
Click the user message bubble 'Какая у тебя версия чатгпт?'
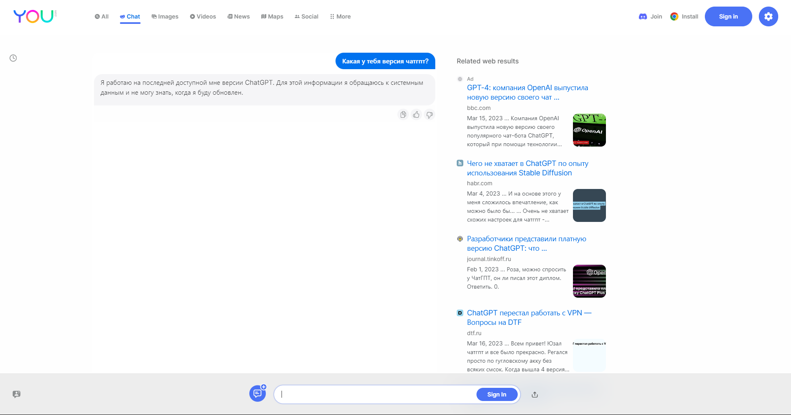[x=385, y=61]
